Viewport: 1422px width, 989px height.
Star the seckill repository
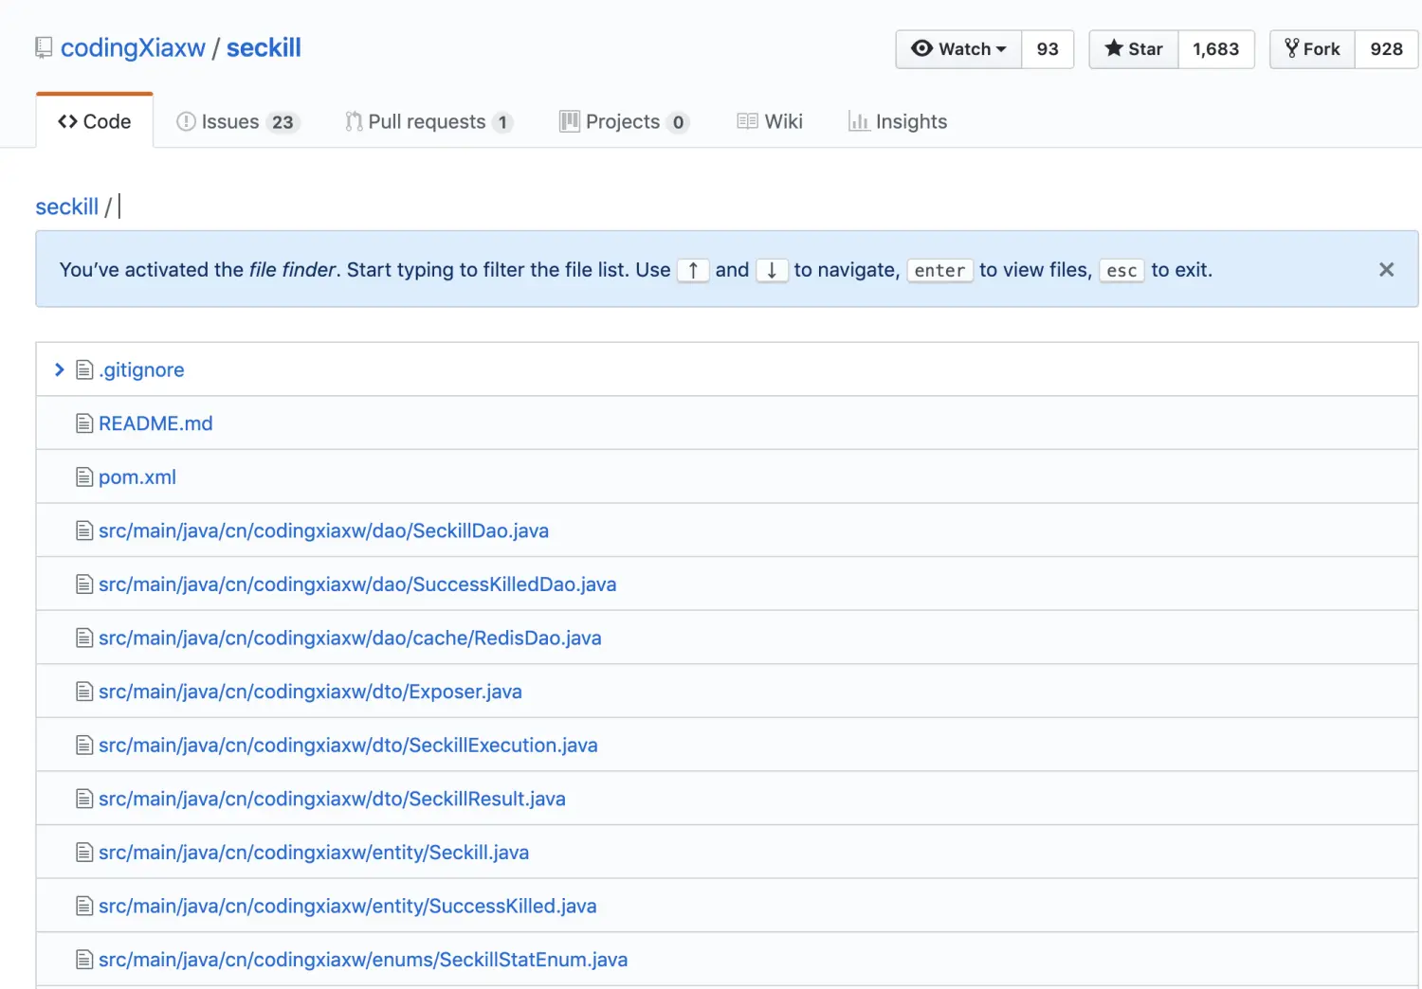[x=1134, y=49]
